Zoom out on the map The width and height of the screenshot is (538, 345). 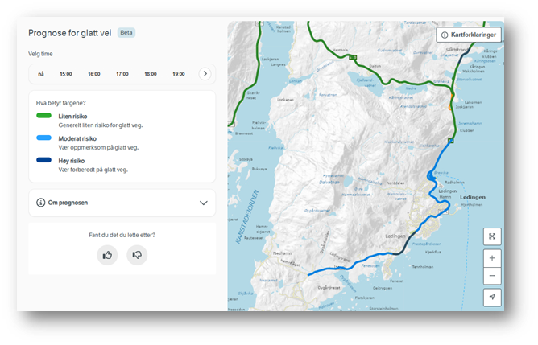pyautogui.click(x=492, y=276)
